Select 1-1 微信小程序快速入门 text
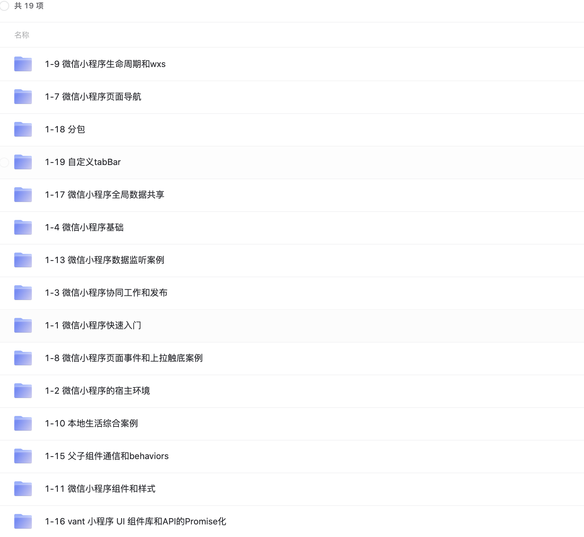Image resolution: width=584 pixels, height=537 pixels. [93, 325]
